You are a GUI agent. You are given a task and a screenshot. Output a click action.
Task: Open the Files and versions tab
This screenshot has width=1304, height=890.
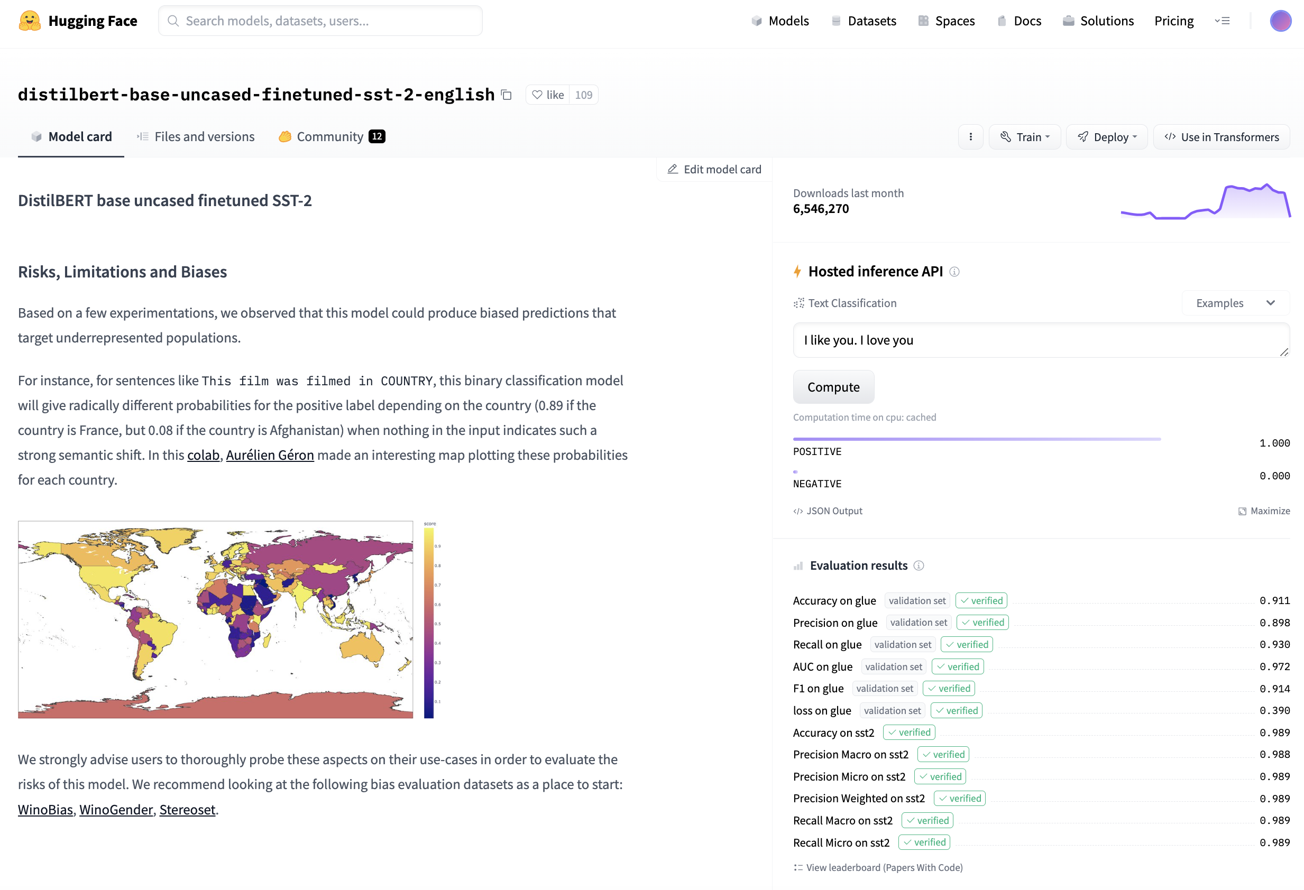coord(195,137)
